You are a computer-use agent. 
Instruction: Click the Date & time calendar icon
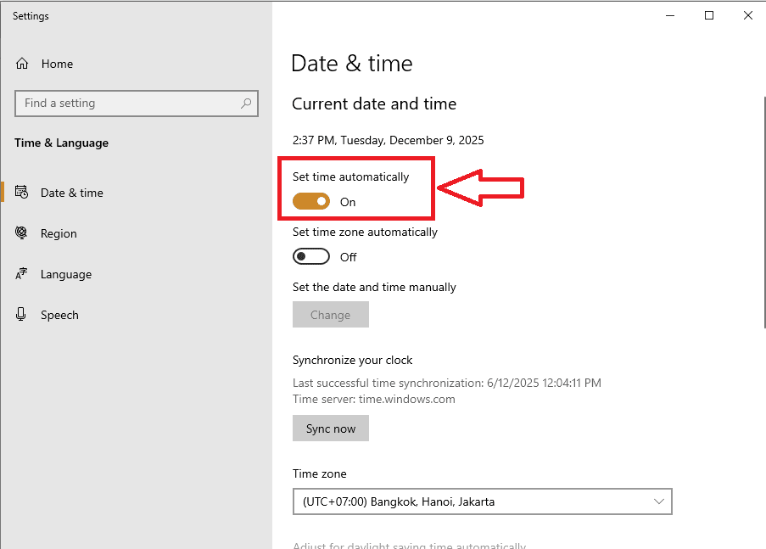point(22,193)
